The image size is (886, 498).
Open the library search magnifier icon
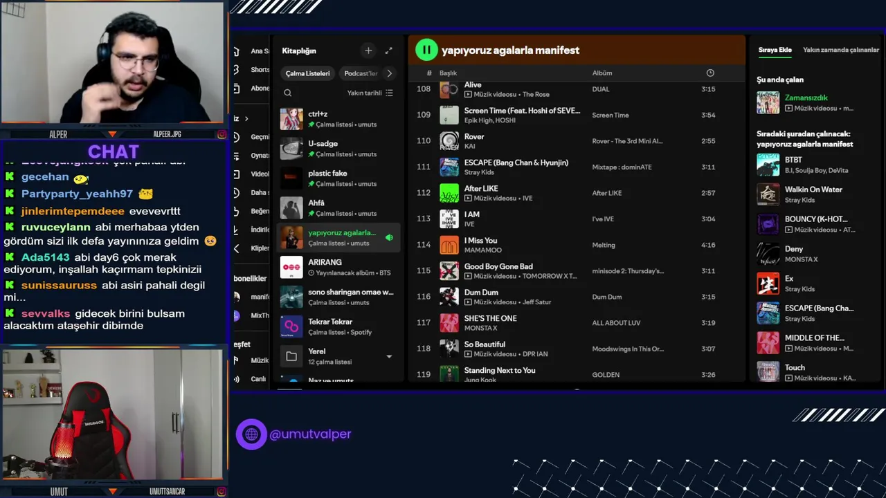click(288, 93)
